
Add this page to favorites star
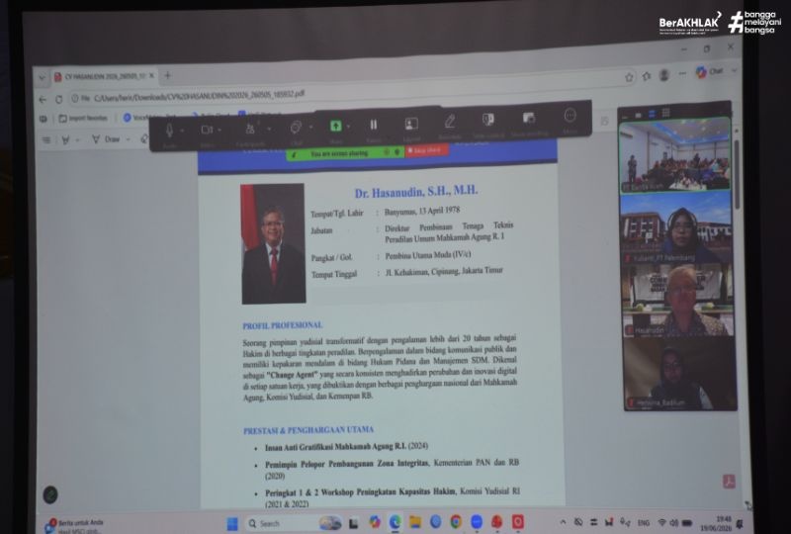pos(629,77)
